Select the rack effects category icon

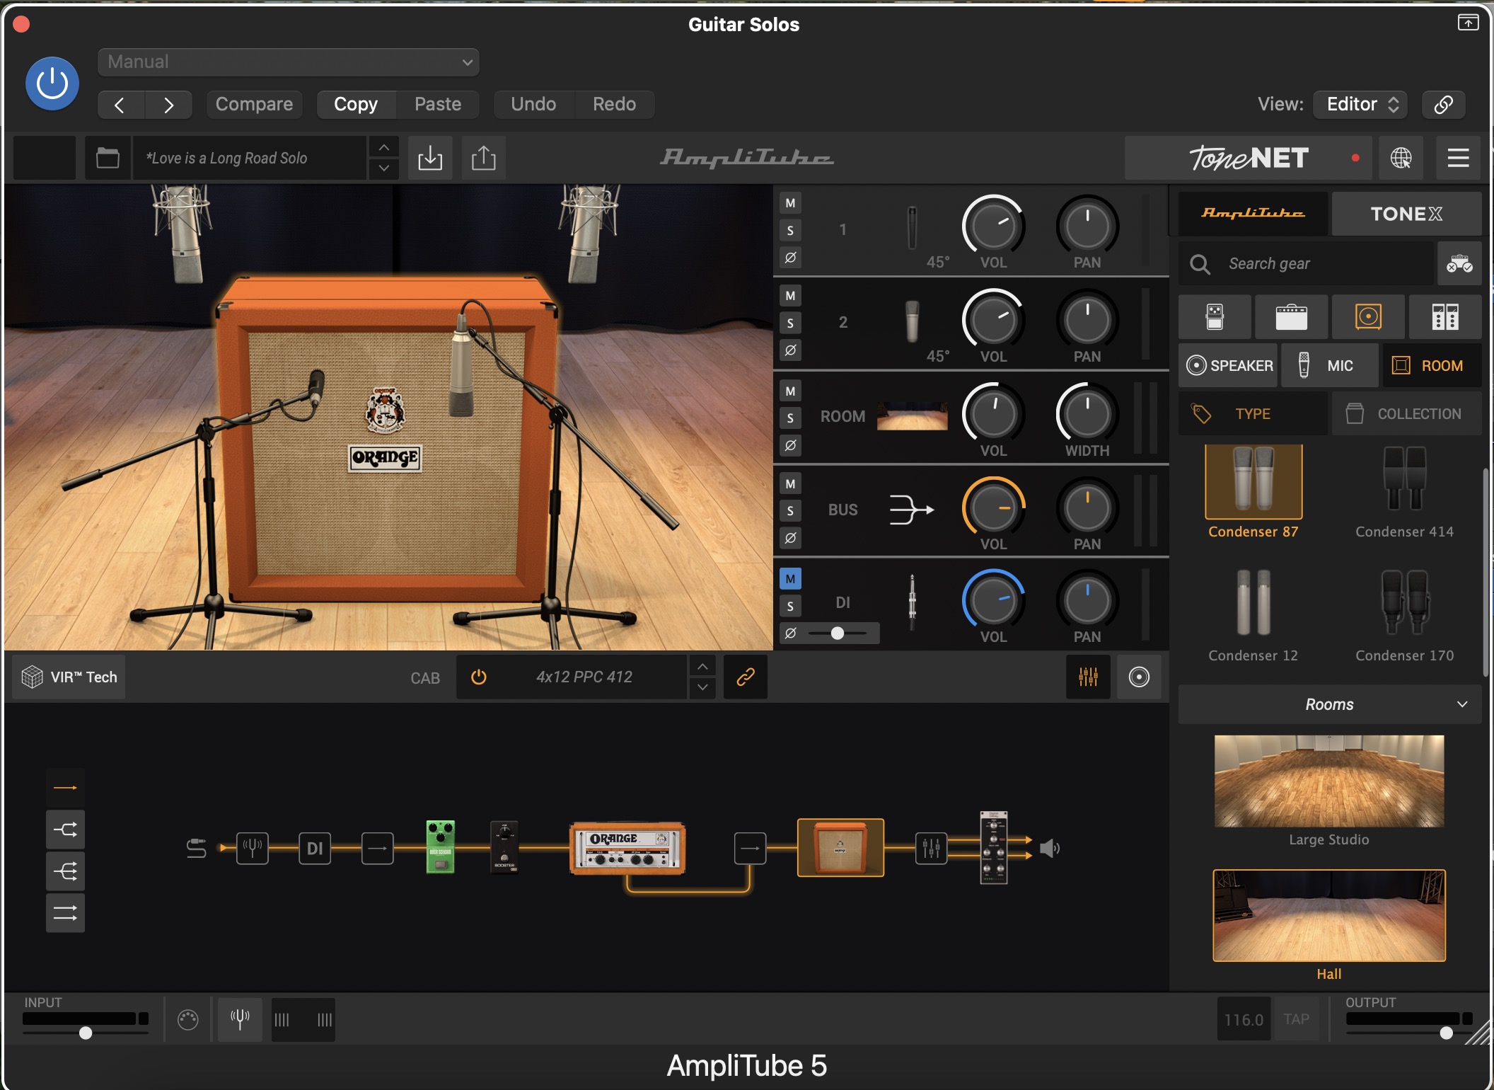click(x=1445, y=317)
